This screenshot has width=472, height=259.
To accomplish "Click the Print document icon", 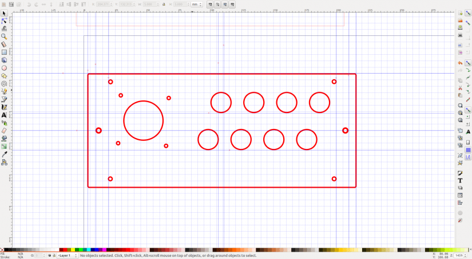I will 460,35.
